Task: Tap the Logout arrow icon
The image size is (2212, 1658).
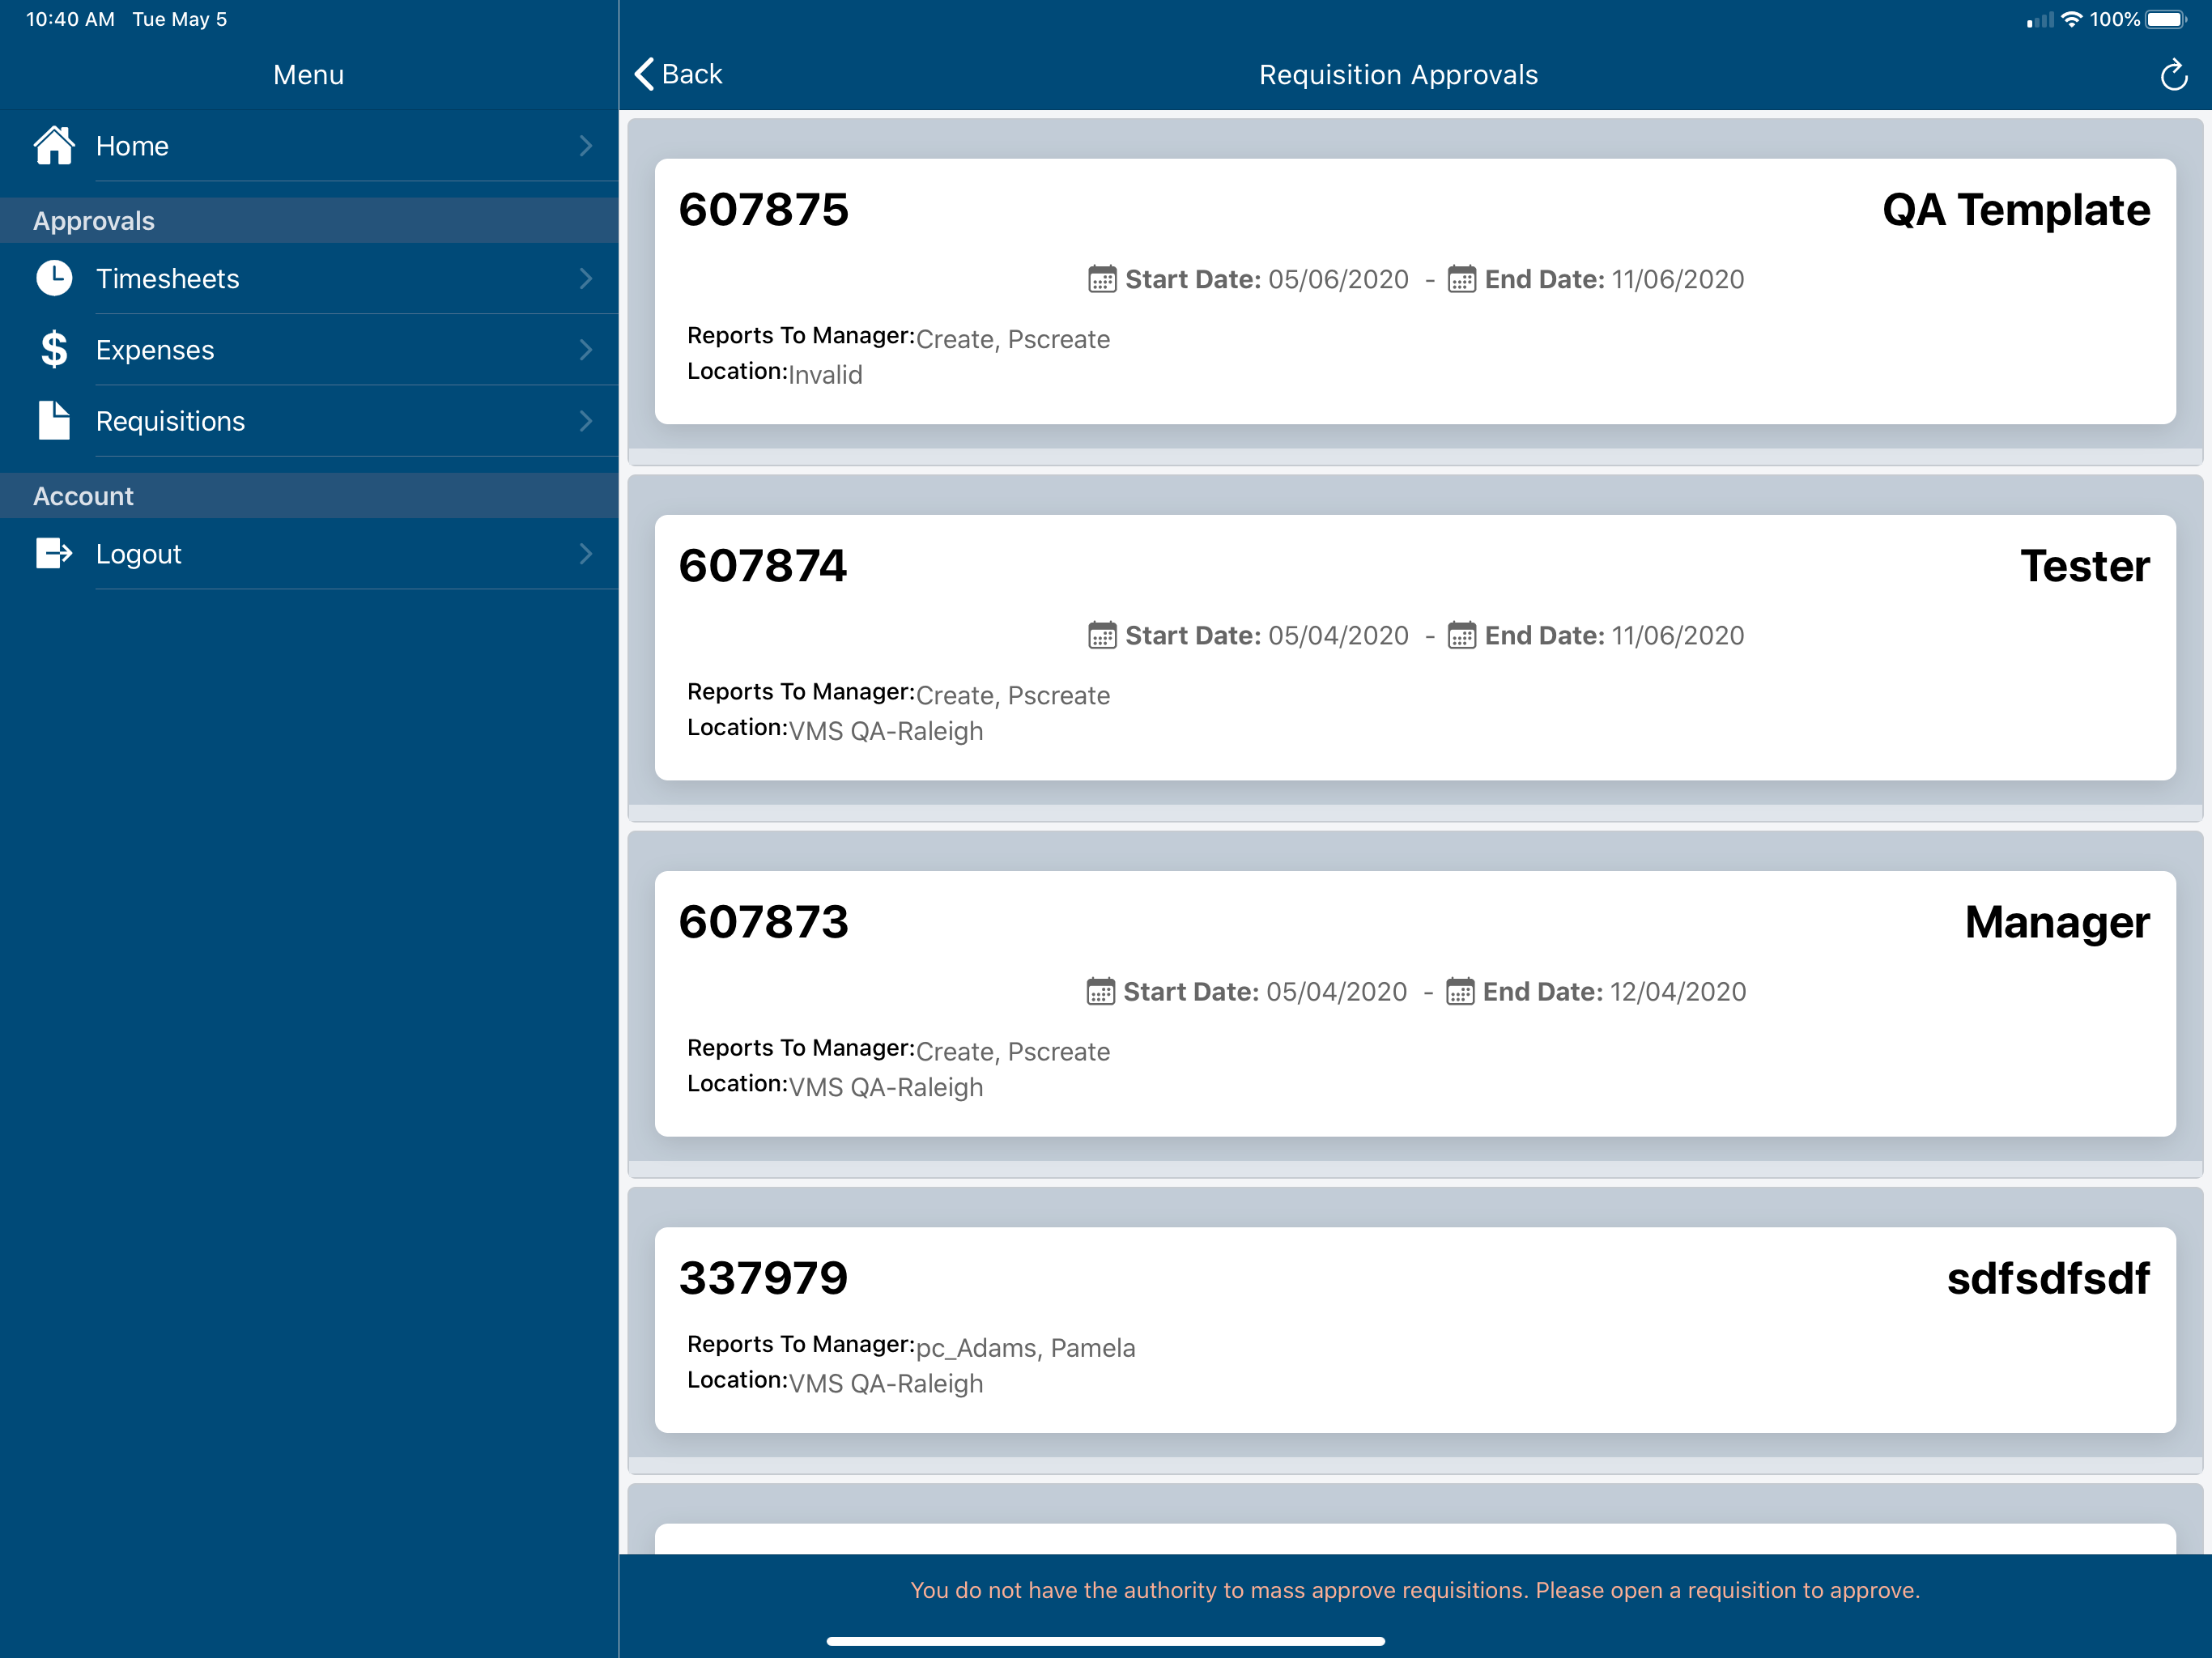Action: [54, 553]
